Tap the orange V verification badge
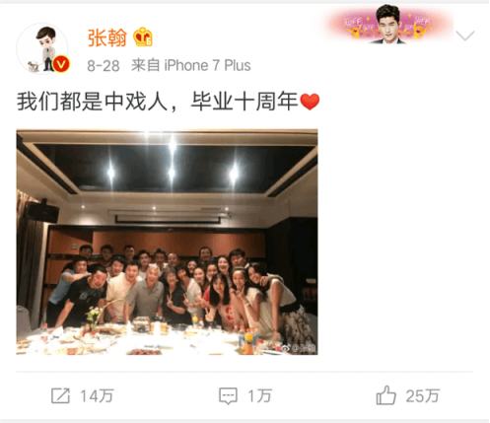490x423 pixels. 61,64
